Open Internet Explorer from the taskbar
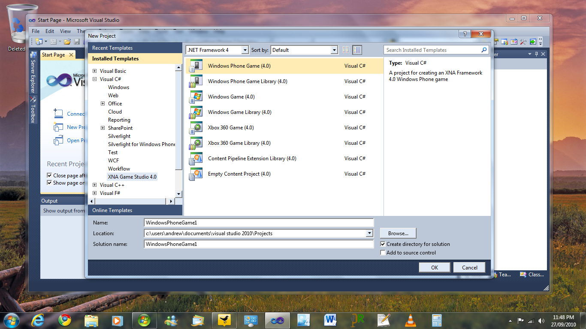Screen dimensions: 586x329 click(38, 320)
